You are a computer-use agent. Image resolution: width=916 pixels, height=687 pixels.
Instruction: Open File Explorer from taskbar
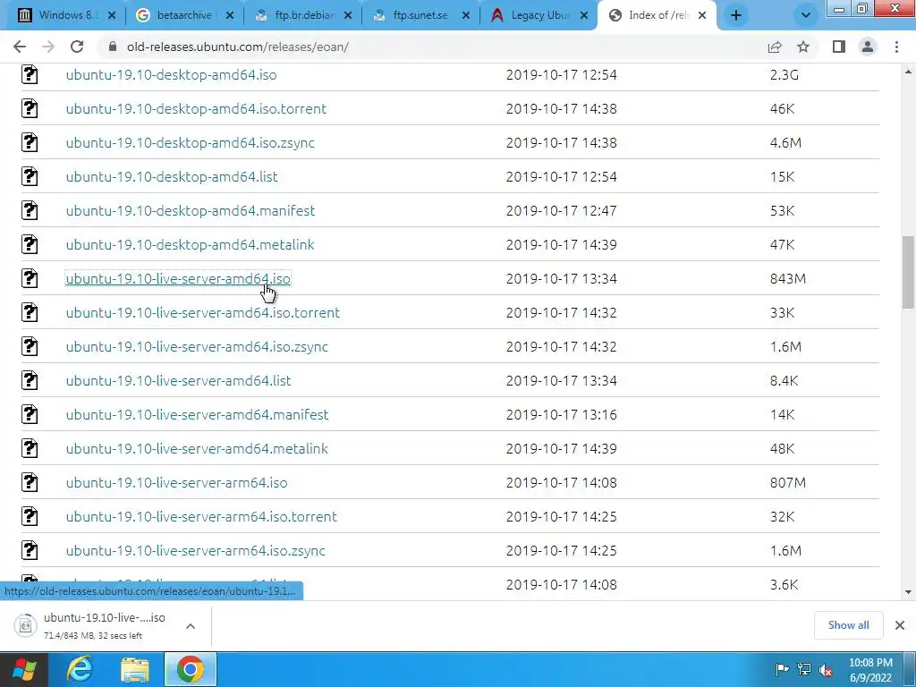click(135, 669)
